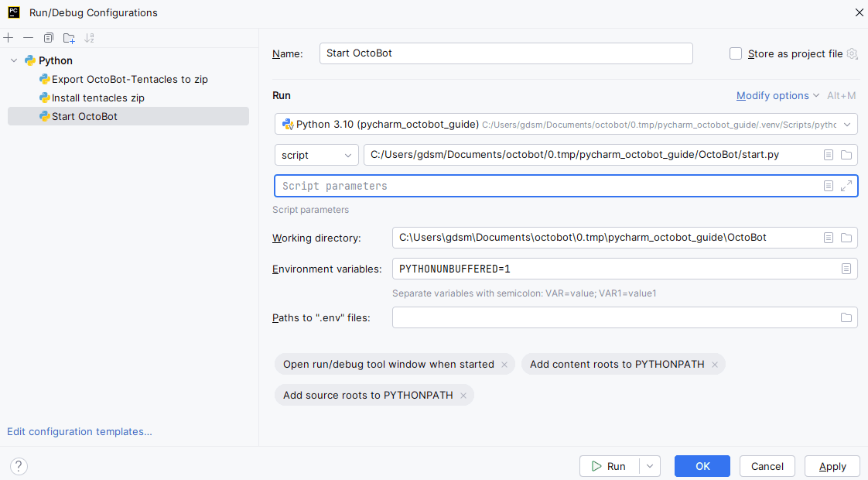Collapse the Python configurations tree node
Screen dimensions: 868x480
pyautogui.click(x=14, y=60)
